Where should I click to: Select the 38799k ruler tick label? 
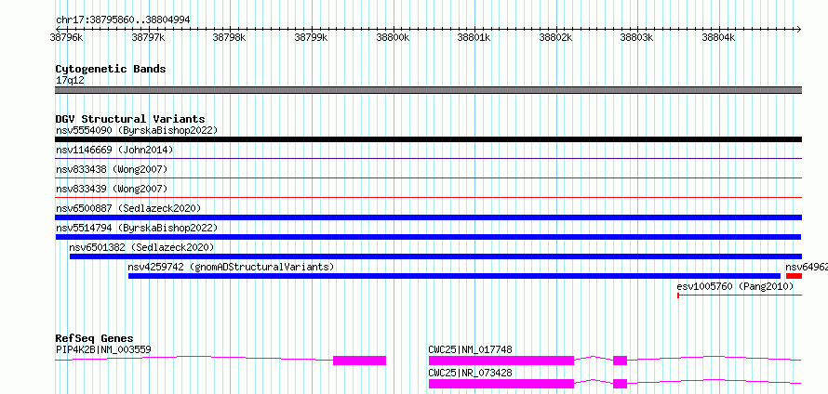click(x=311, y=37)
